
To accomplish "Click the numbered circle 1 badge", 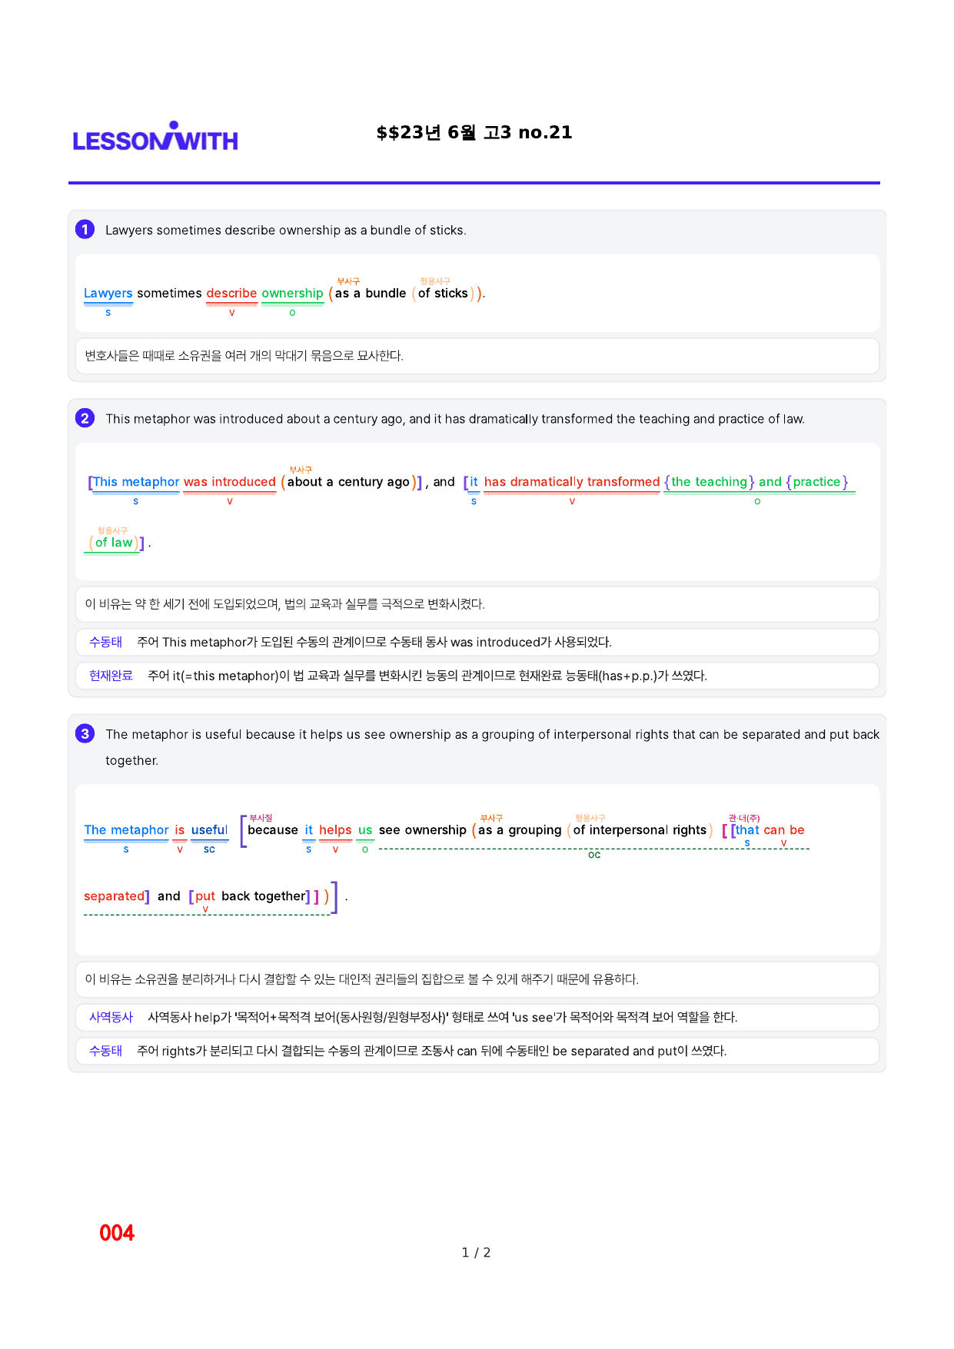I will pyautogui.click(x=85, y=229).
